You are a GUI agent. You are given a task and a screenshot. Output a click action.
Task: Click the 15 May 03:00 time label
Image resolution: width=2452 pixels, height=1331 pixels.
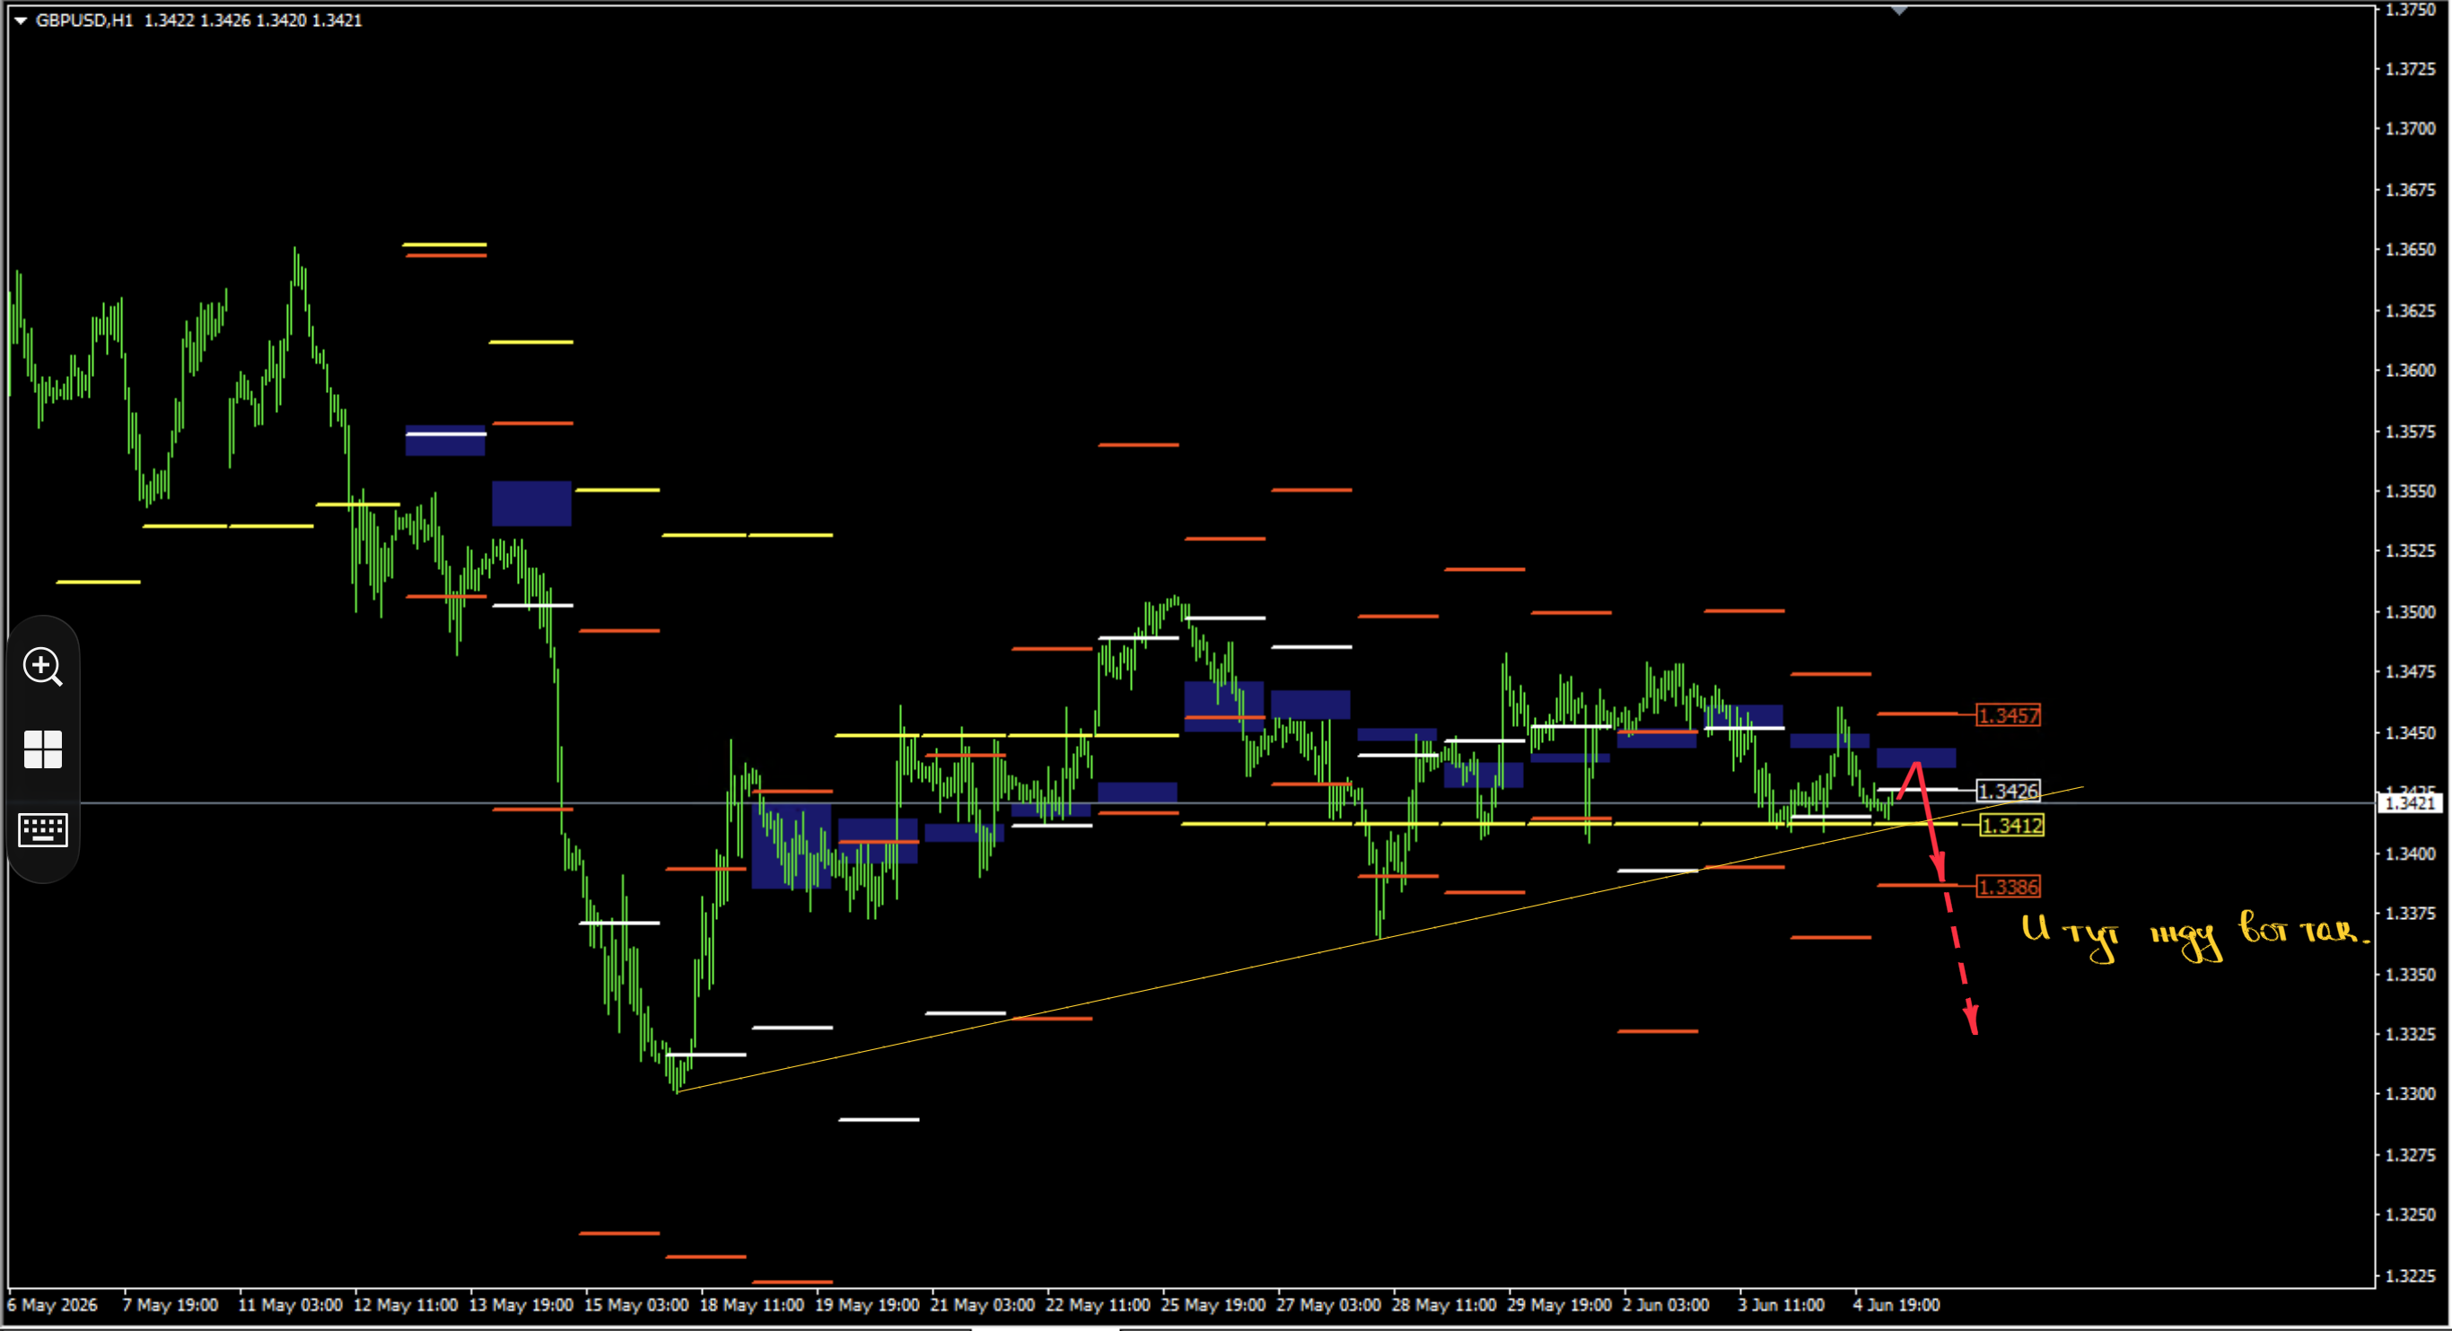[635, 1305]
